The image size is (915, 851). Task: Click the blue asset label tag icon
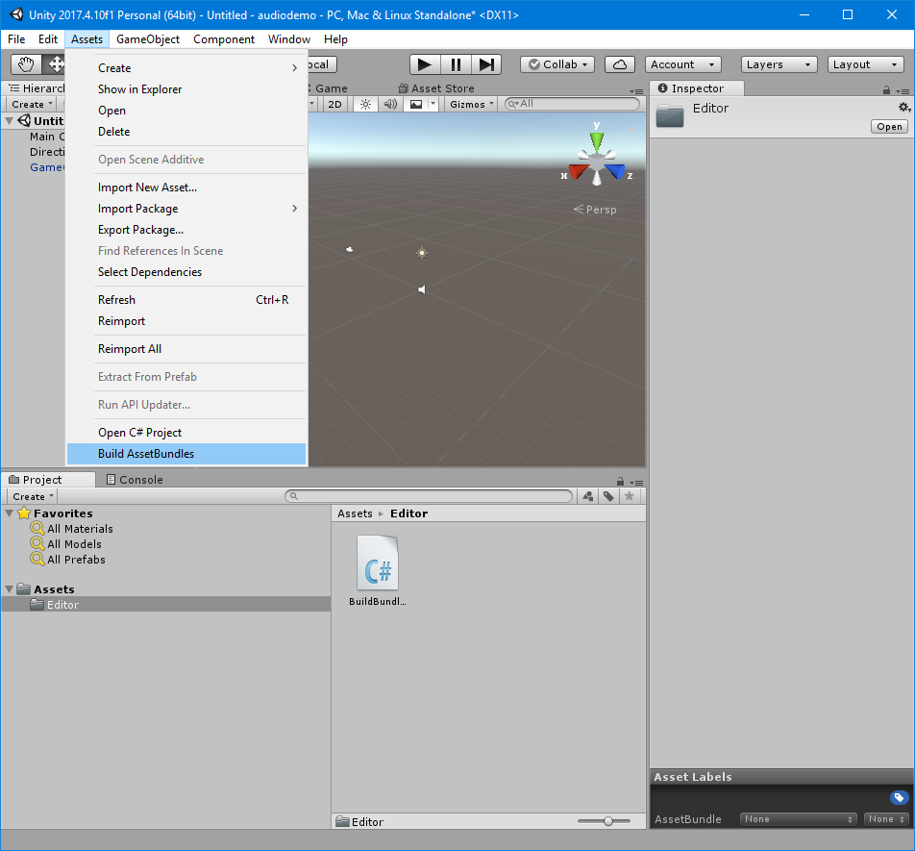[x=899, y=797]
